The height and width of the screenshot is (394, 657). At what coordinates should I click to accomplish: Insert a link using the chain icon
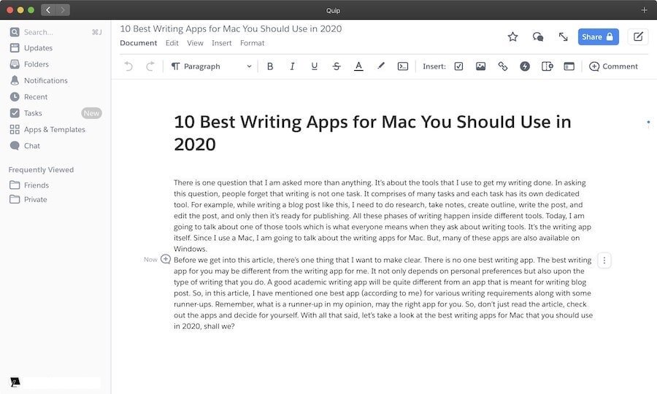(502, 66)
